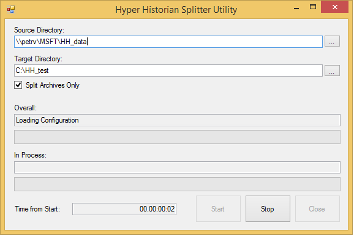Click the Time from Start field
The image size is (354, 236).
(x=124, y=209)
